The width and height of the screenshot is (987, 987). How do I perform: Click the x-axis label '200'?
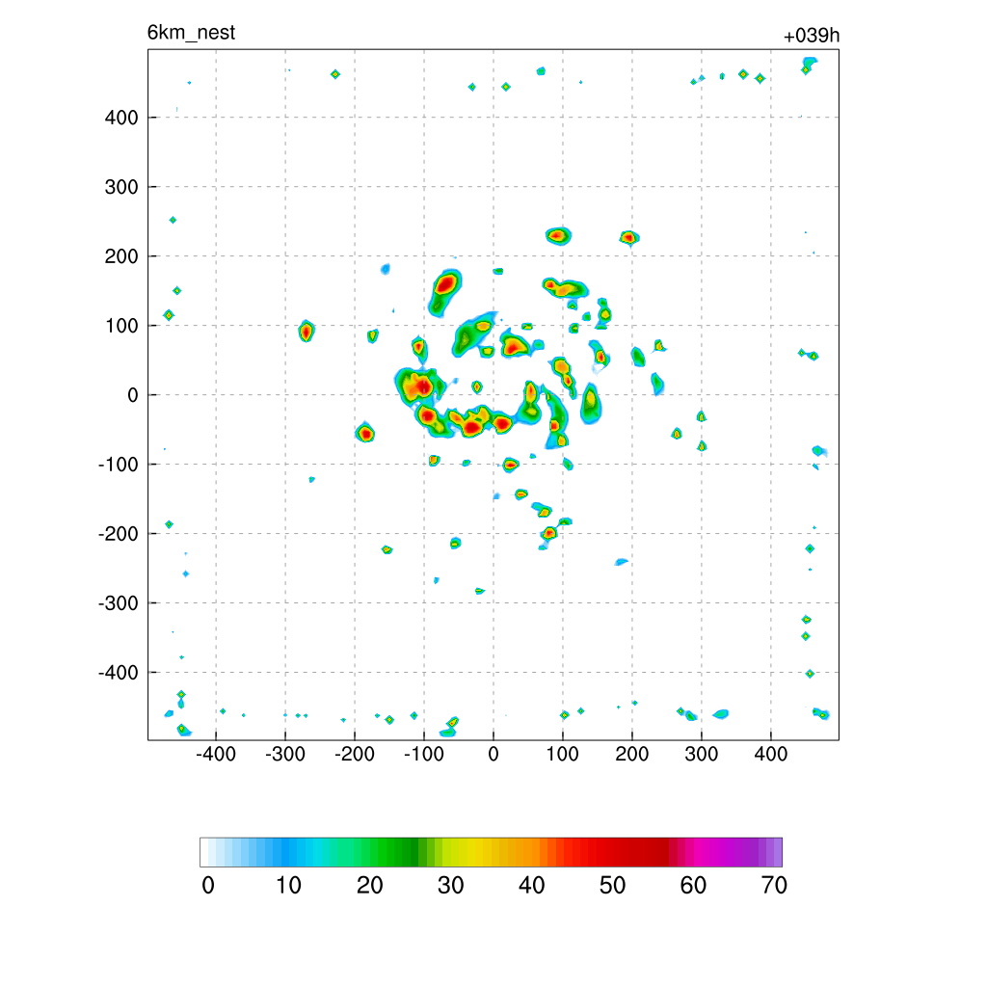coord(632,754)
